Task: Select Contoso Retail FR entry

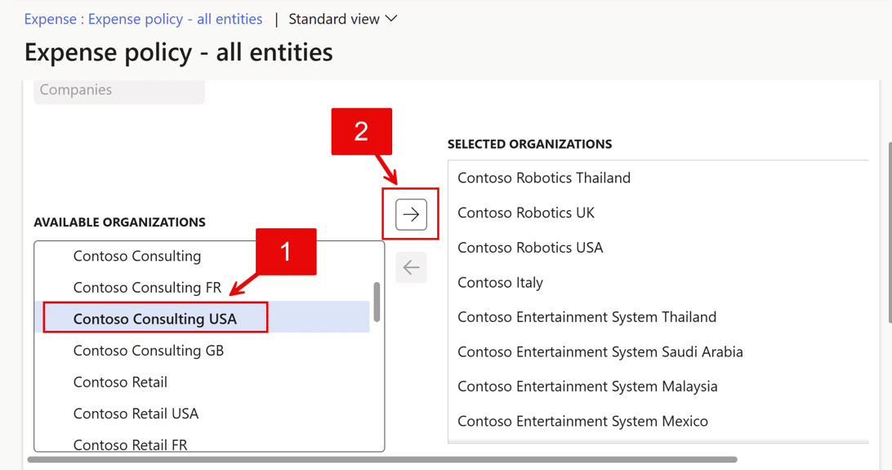Action: click(x=130, y=444)
